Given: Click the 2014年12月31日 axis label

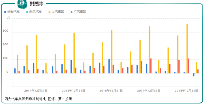Looking at the screenshot, I should [36, 91].
